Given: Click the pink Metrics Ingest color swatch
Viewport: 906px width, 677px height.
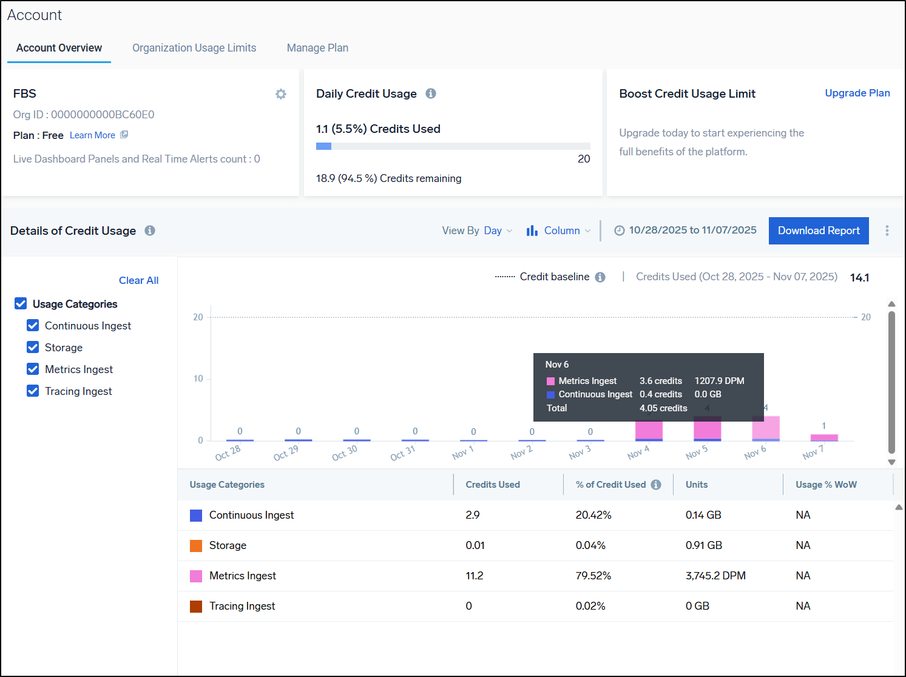Looking at the screenshot, I should 196,576.
